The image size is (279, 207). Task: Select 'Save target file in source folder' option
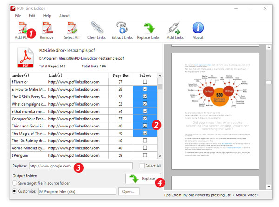click(15, 183)
